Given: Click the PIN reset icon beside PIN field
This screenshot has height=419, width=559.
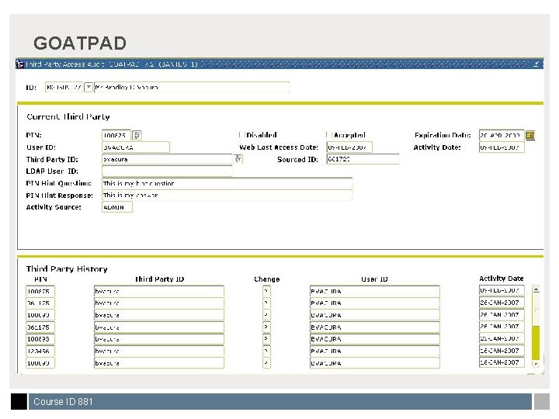Looking at the screenshot, I should pyautogui.click(x=137, y=135).
